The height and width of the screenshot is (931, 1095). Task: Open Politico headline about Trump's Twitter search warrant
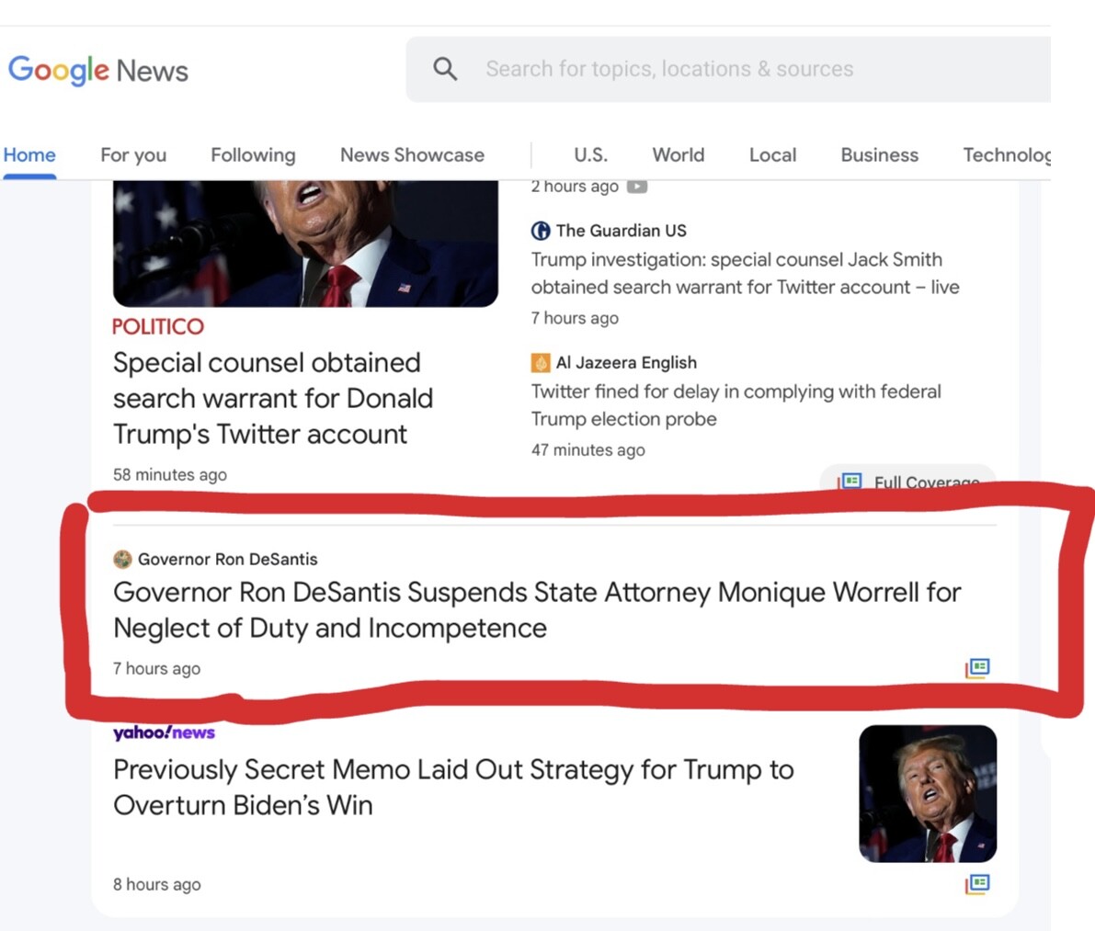tap(272, 398)
